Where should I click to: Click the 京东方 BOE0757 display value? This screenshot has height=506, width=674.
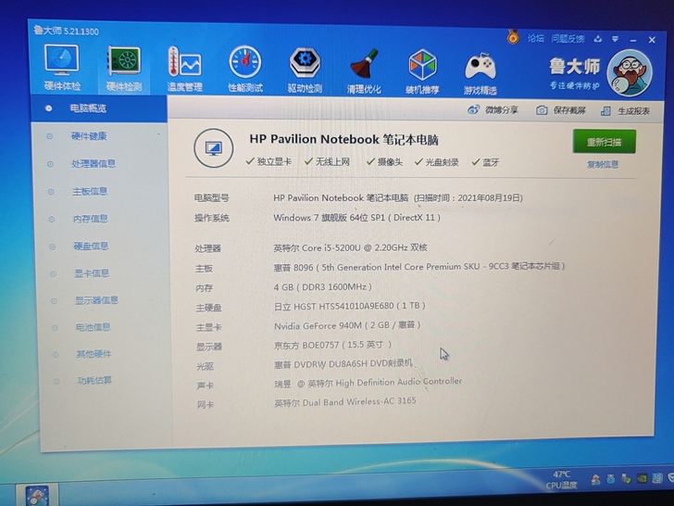(x=333, y=345)
